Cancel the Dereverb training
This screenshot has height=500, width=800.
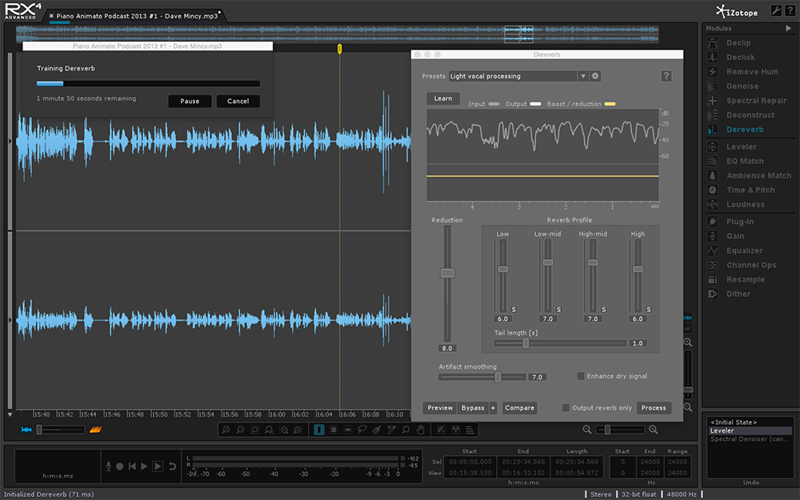(238, 101)
